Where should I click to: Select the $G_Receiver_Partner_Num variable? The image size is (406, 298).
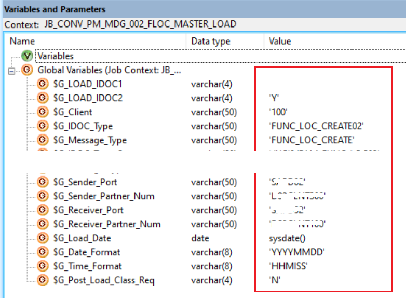coord(106,224)
